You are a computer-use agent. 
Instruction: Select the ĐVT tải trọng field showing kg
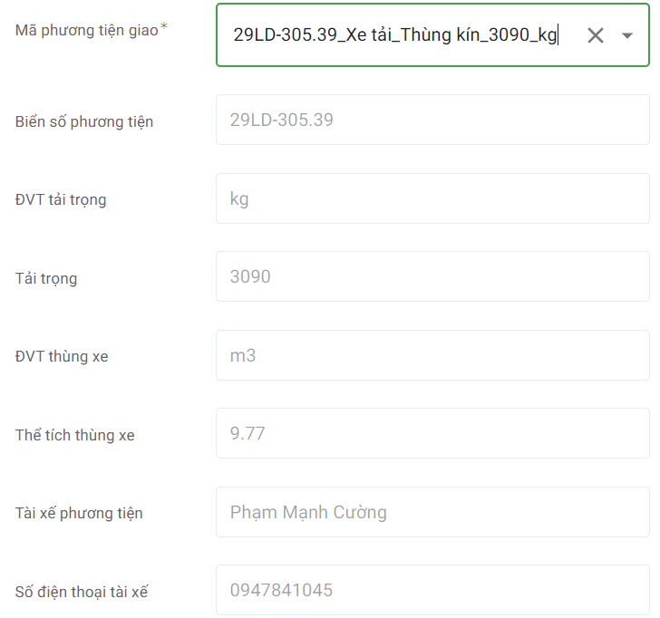point(432,198)
